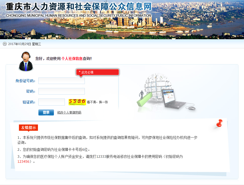The width and height of the screenshot is (244, 185).
Task: Open the 修改个人查询密码 link
Action: tap(69, 112)
